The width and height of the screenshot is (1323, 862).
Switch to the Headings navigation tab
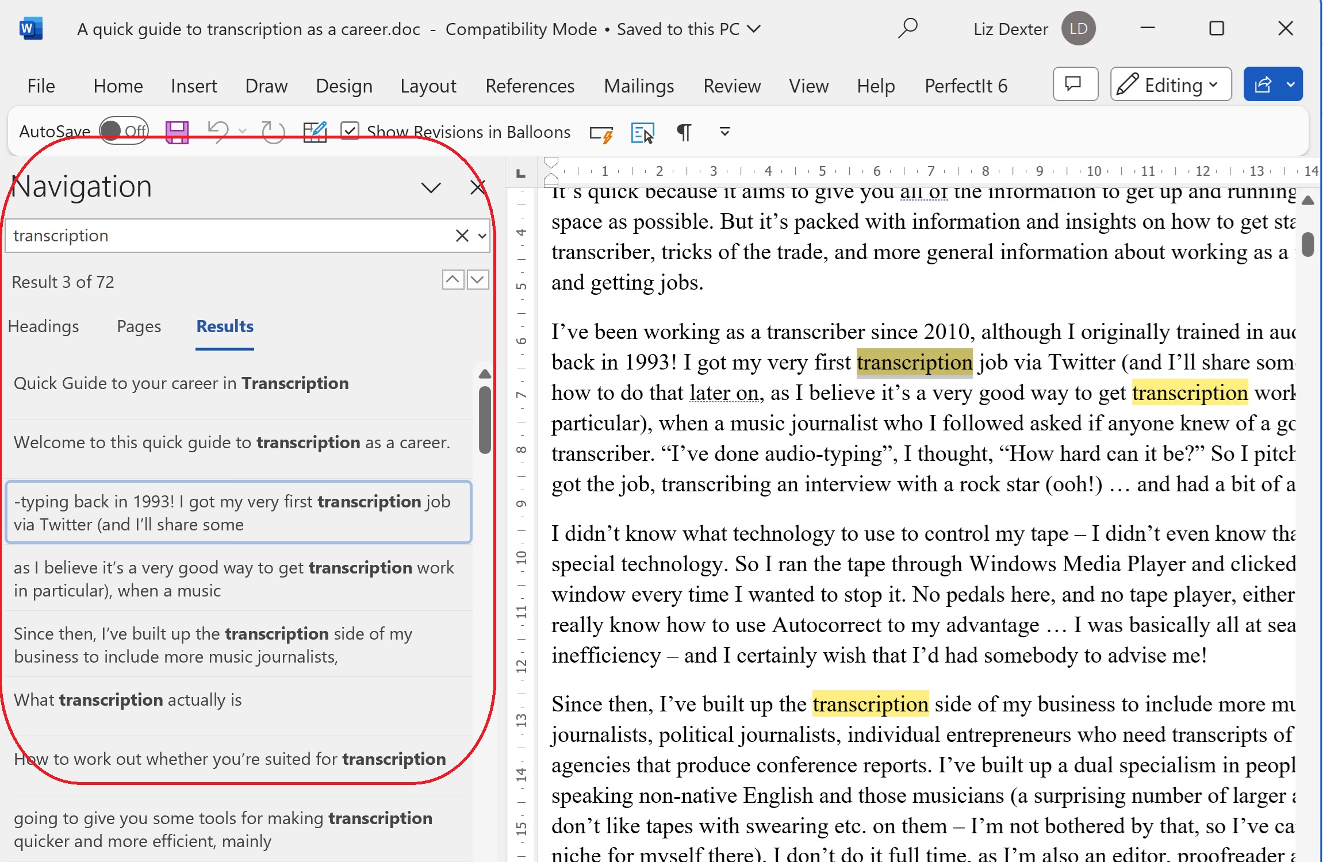[x=44, y=326]
